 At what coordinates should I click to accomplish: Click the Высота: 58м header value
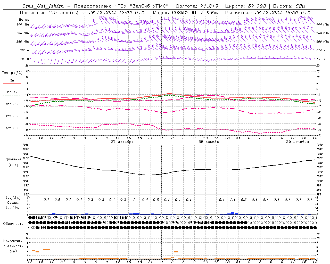coord(289,6)
